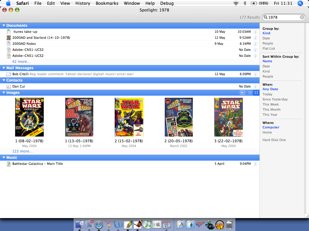This screenshot has height=231, width=309.
Task: Select first Adobe-CNS1-UCS2 document row
Action: click(130, 50)
